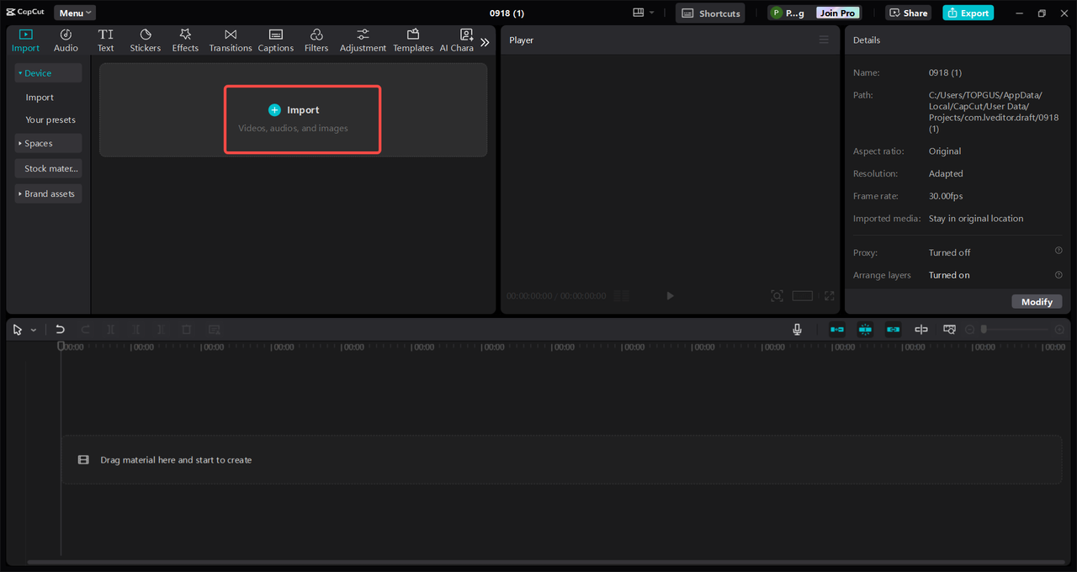Click the CapCut logo

coord(25,13)
